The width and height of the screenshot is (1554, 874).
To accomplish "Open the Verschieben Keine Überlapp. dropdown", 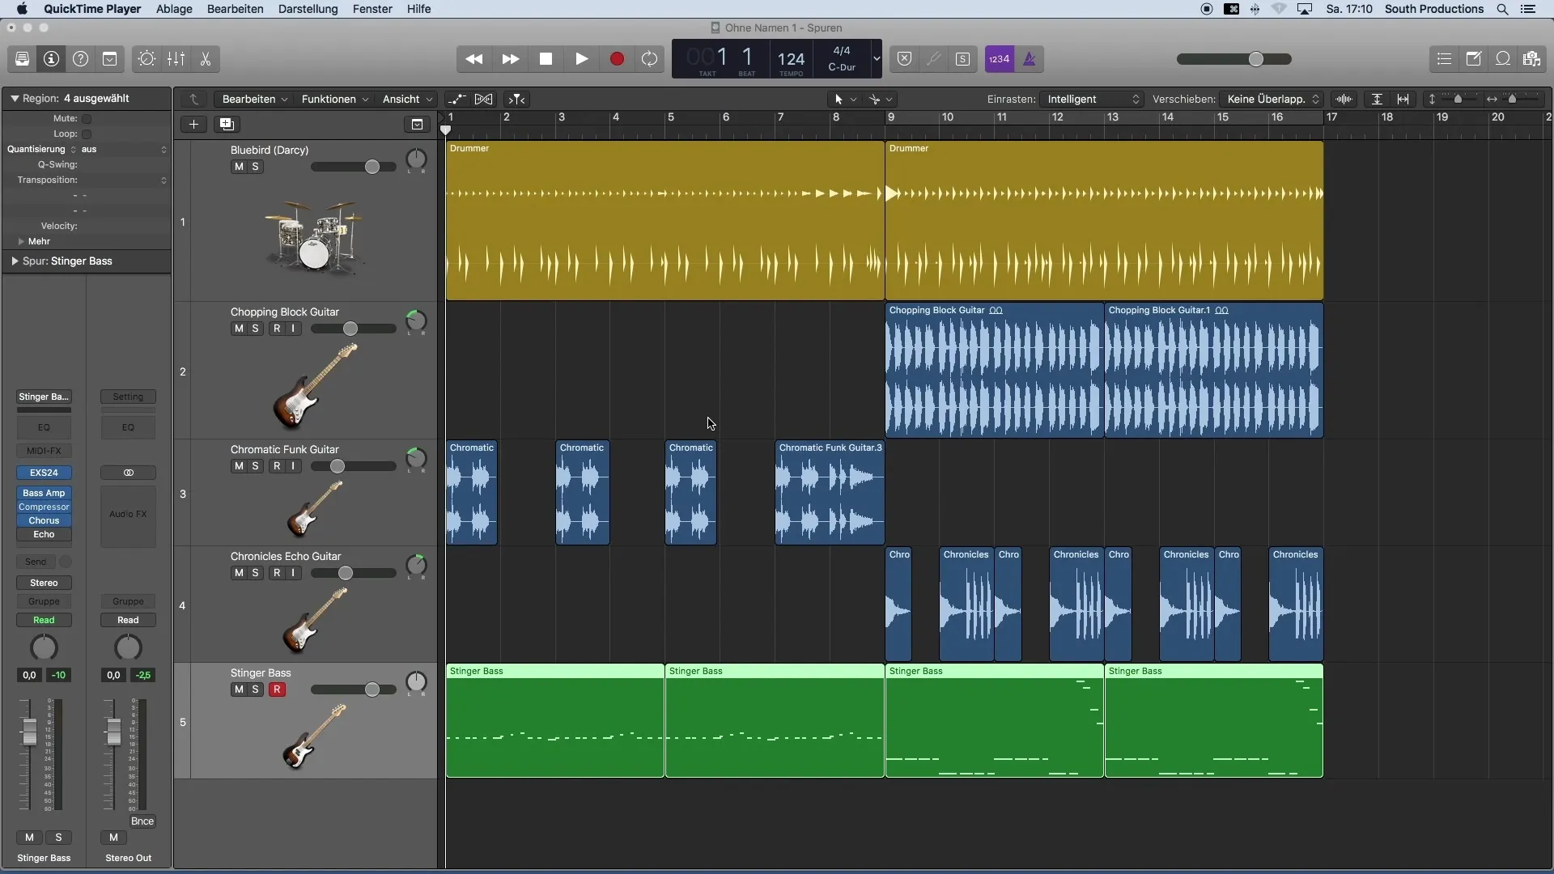I will tap(1272, 99).
